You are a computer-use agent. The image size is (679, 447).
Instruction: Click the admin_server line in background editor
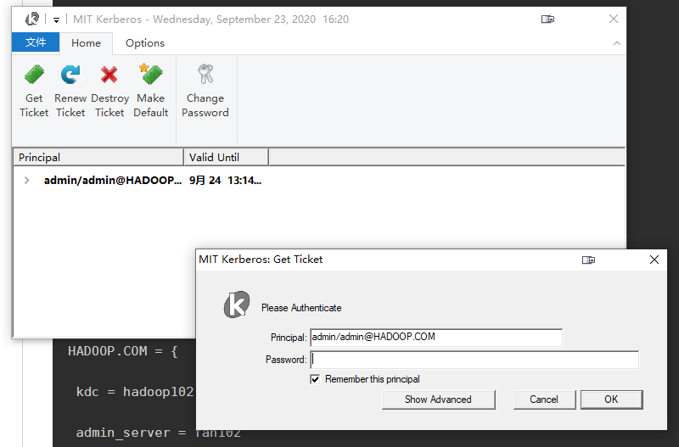coord(158,433)
